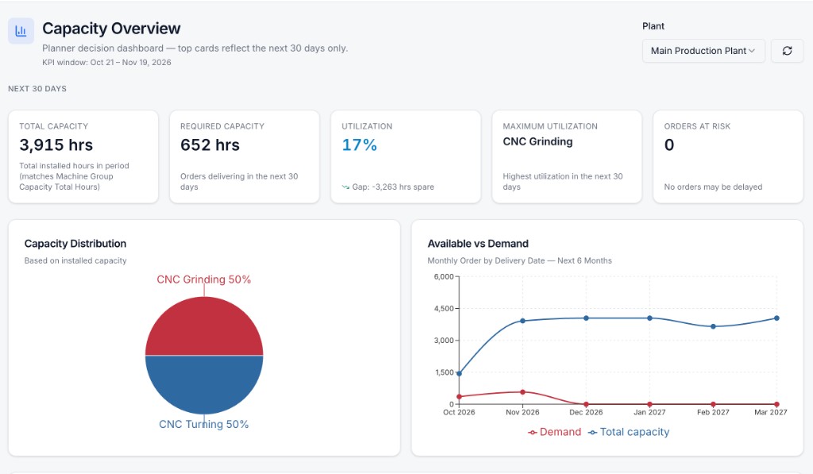Click 'Based on installed capacity' subtitle
This screenshot has height=474, width=813.
(x=75, y=261)
